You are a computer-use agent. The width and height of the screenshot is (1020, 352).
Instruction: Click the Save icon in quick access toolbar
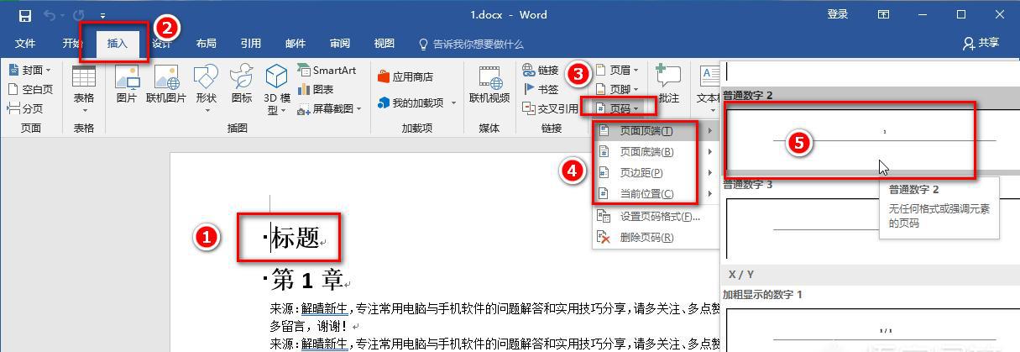click(24, 15)
